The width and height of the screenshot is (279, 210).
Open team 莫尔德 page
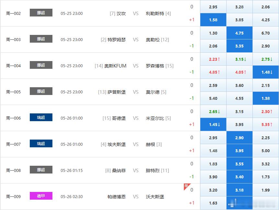pos(153,92)
